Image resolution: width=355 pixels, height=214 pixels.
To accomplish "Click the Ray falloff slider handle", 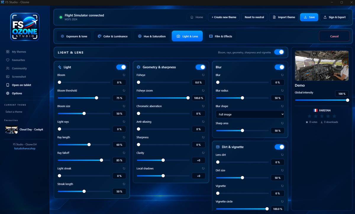I will (x=101, y=160).
